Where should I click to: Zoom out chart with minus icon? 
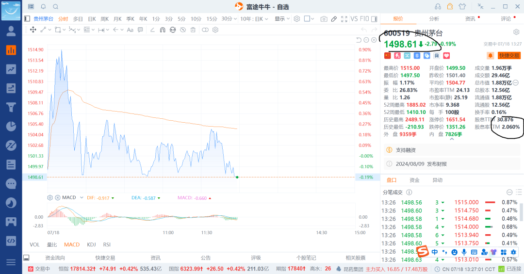tap(366, 40)
